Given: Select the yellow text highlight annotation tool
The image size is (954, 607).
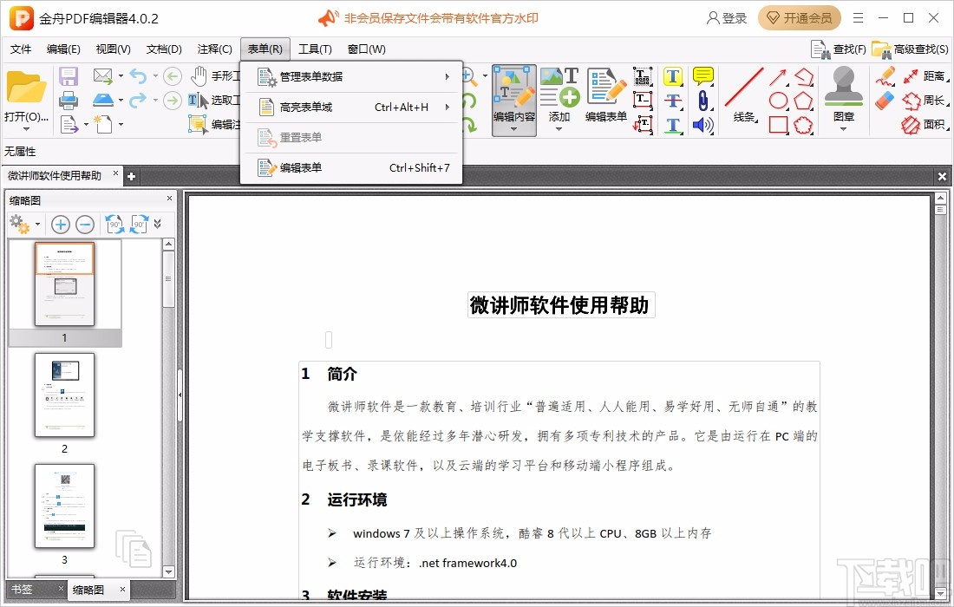Looking at the screenshot, I should [673, 75].
